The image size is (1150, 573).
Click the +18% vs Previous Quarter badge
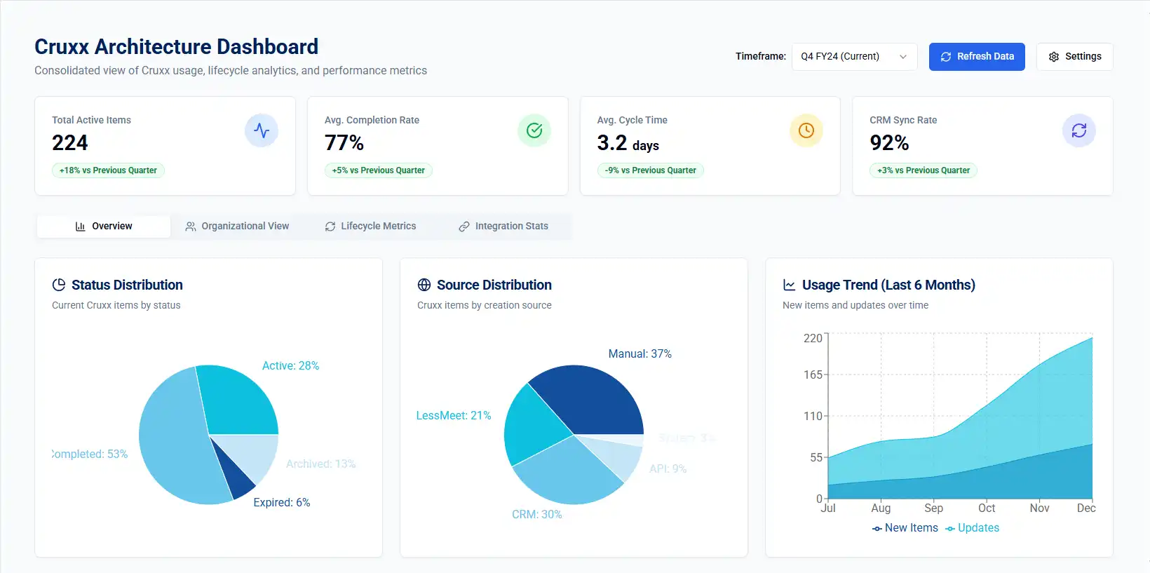[108, 170]
